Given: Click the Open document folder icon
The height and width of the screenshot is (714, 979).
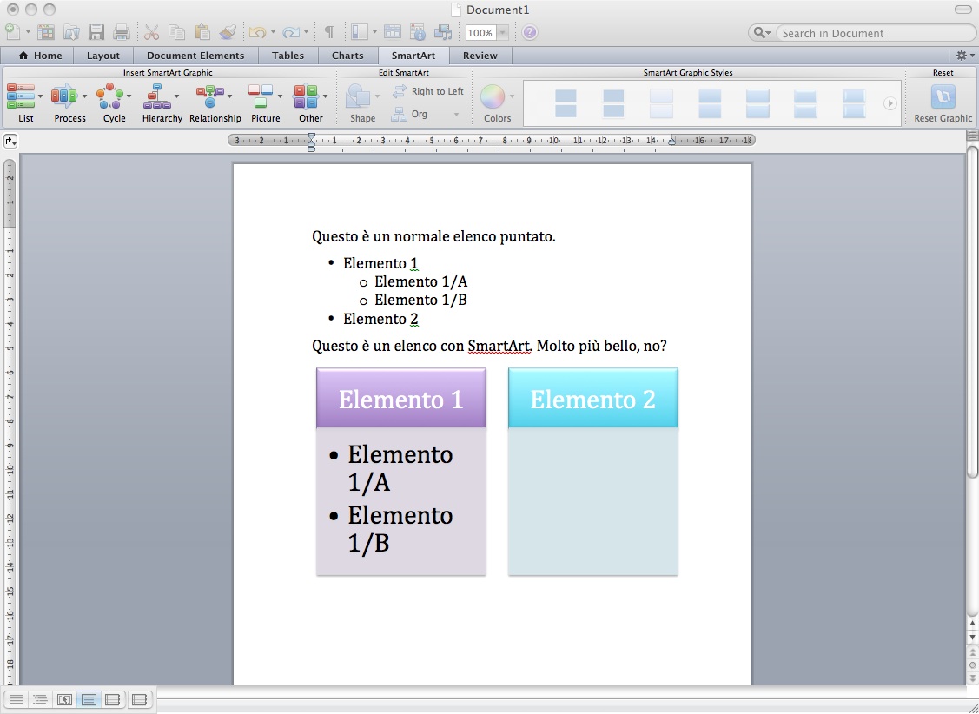Looking at the screenshot, I should tap(71, 32).
